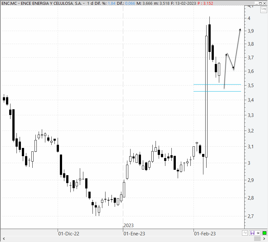Screen dimensions: 268x242
Task: Click the purple save floppy disk icon
Action: (252, 233)
